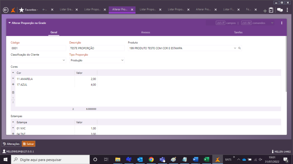Open the Produto dropdown arrow
Screen dimensions: 293x164
point(235,48)
